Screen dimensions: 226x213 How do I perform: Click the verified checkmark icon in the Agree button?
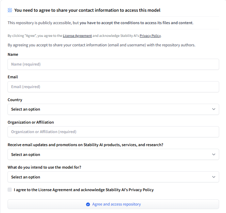(x=88, y=205)
